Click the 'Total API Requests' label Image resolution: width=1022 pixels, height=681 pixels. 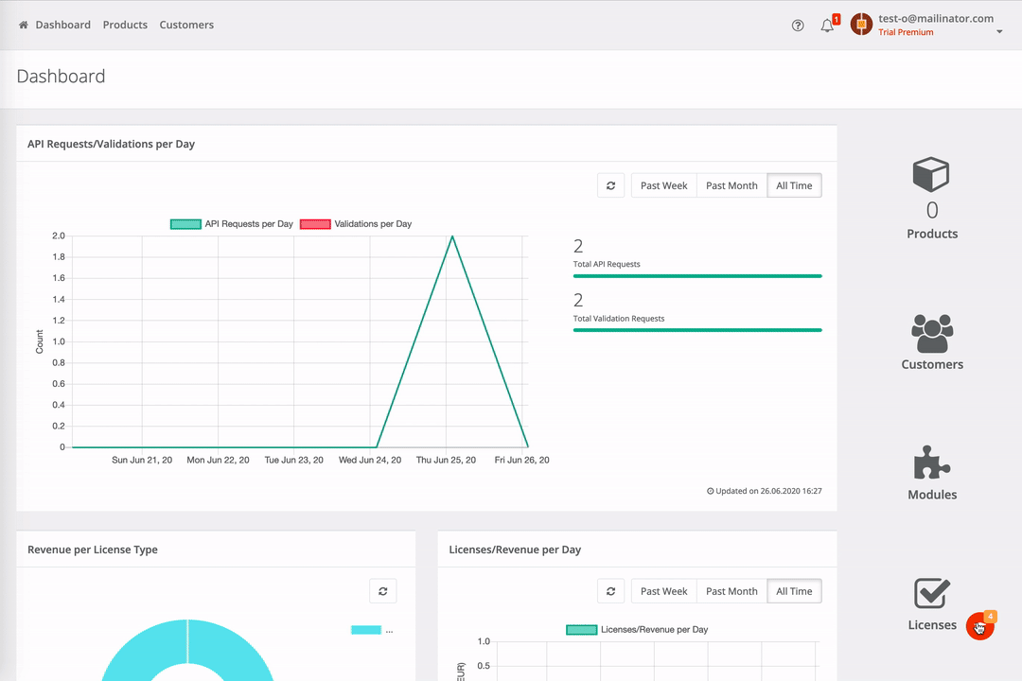coord(607,264)
